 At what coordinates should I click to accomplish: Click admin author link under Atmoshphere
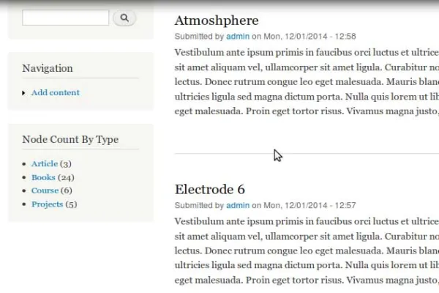click(238, 37)
